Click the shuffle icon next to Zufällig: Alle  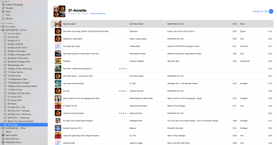point(266,11)
